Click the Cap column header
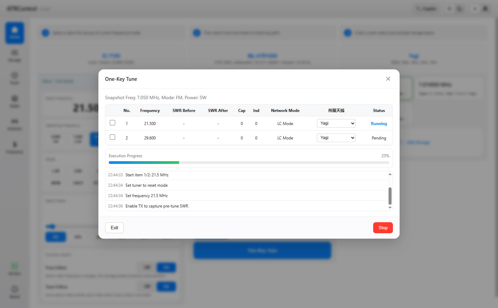 click(242, 111)
